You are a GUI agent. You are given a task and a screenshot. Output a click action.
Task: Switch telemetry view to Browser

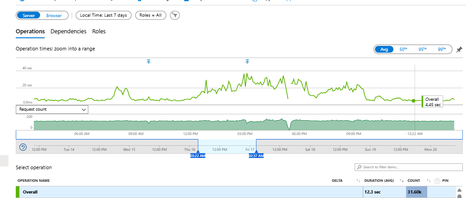point(54,15)
